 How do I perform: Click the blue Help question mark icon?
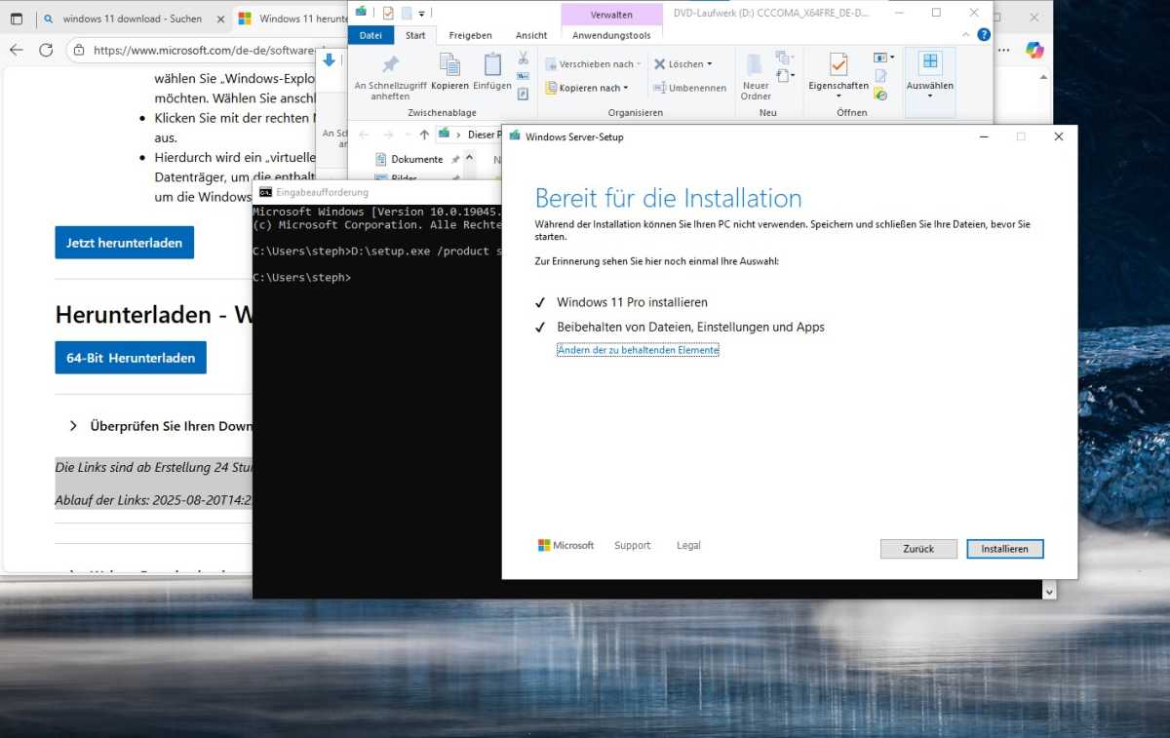click(x=984, y=35)
